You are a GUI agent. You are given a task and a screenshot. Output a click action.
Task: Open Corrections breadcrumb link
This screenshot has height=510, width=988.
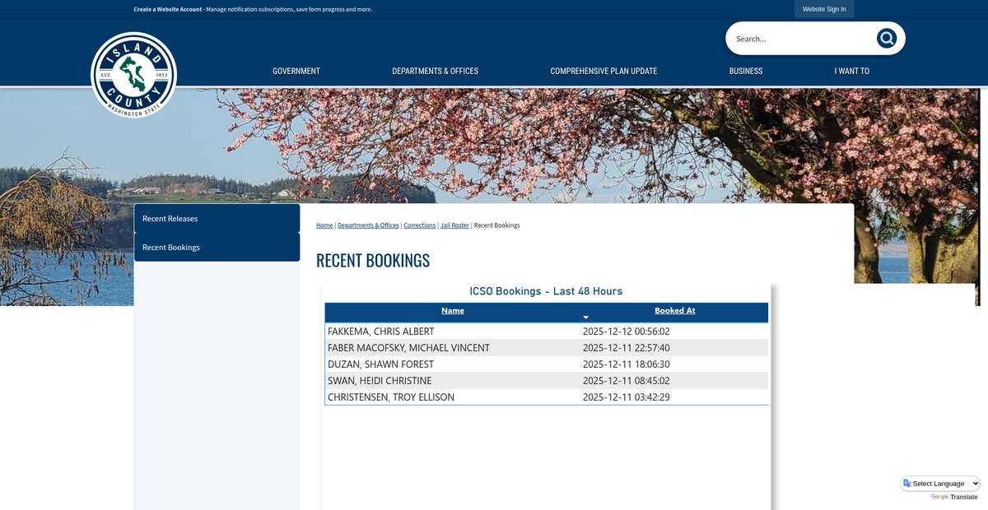tap(420, 225)
